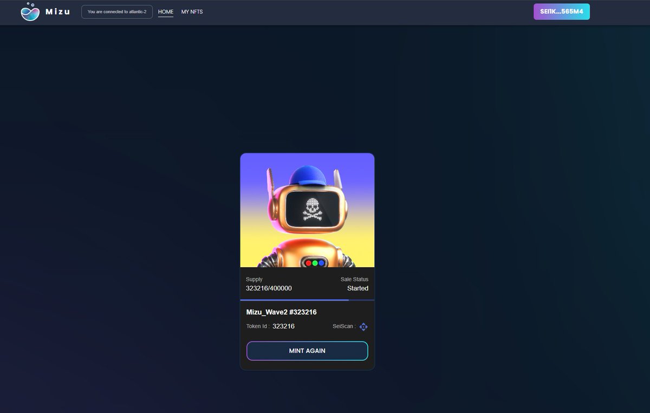The image size is (650, 413).
Task: Open SeiScan via the compass-like link icon
Action: pyautogui.click(x=363, y=326)
